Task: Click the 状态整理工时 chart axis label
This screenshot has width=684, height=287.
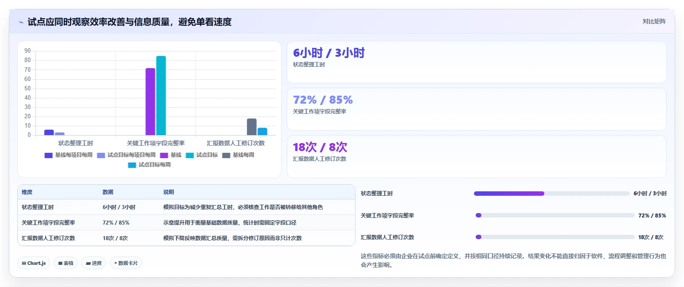Action: click(x=76, y=143)
